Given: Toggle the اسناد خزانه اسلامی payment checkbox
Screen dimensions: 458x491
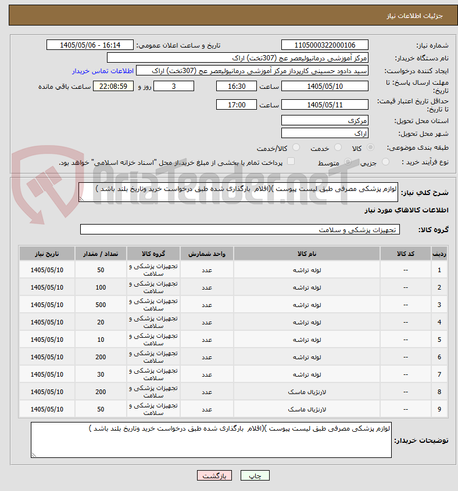Looking at the screenshot, I should pos(291,161).
